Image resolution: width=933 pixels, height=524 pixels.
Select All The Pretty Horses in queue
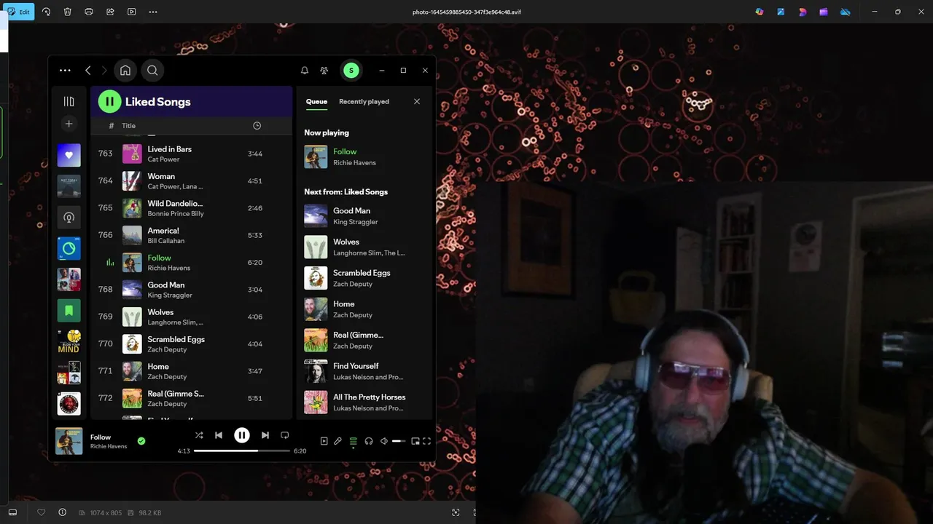click(x=364, y=402)
